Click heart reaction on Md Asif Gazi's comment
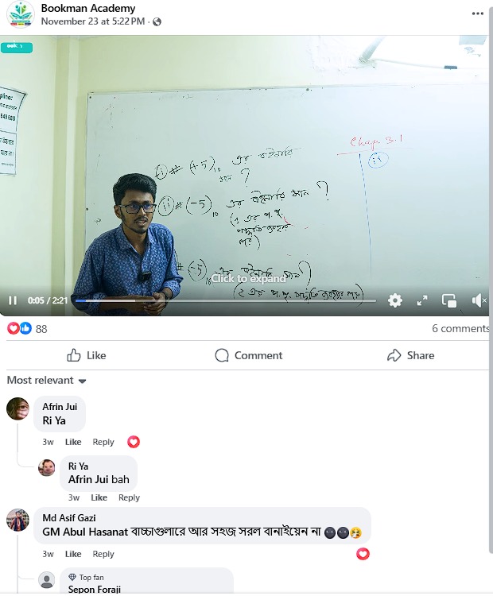This screenshot has width=493, height=596. click(x=363, y=554)
